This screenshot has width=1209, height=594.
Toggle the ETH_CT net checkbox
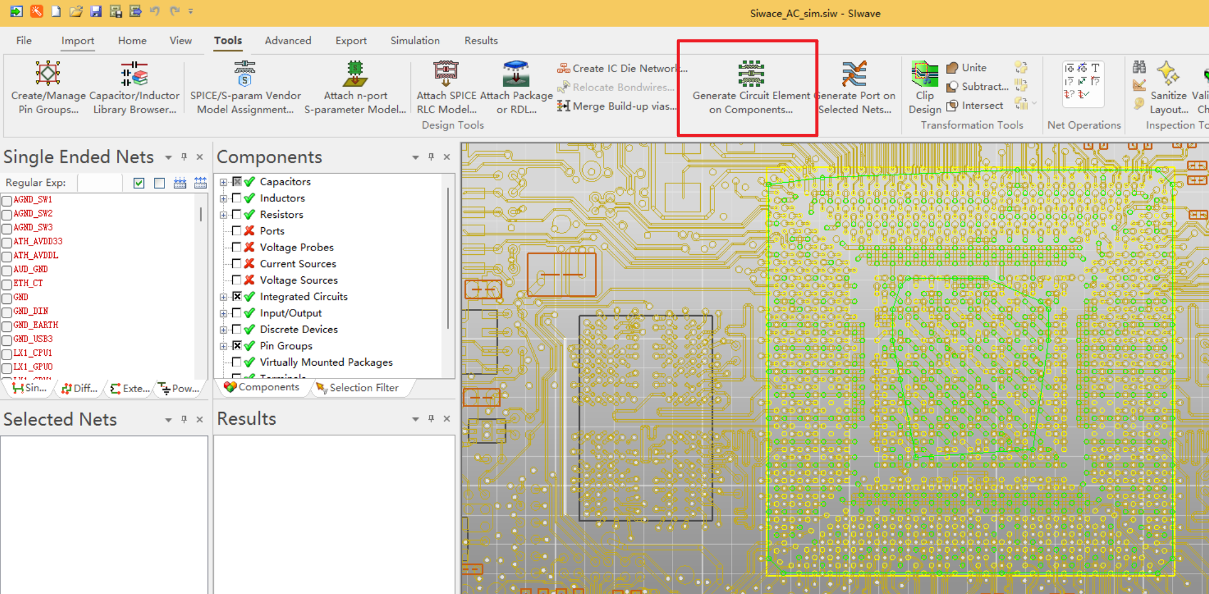[7, 284]
